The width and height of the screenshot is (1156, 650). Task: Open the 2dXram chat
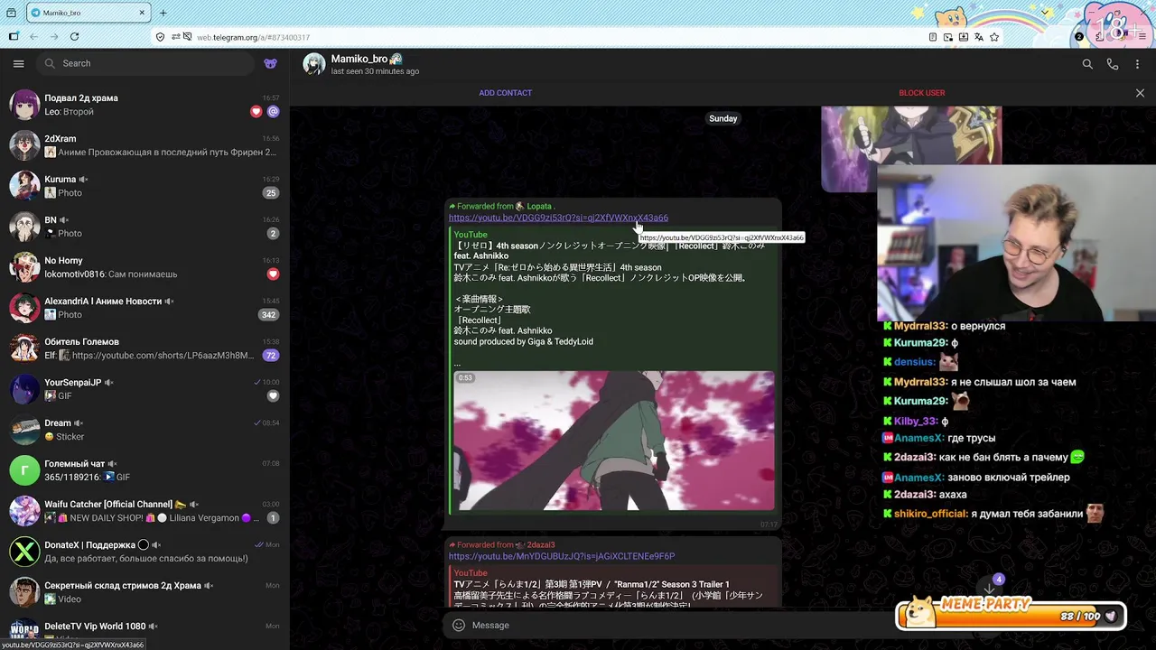click(144, 145)
